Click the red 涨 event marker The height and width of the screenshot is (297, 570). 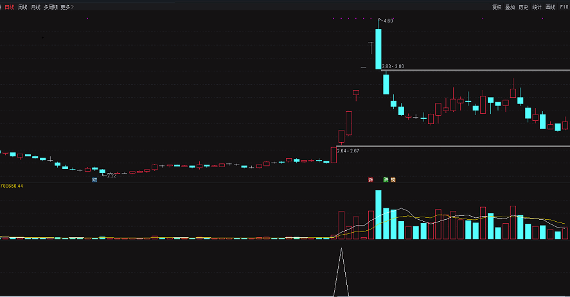point(371,179)
